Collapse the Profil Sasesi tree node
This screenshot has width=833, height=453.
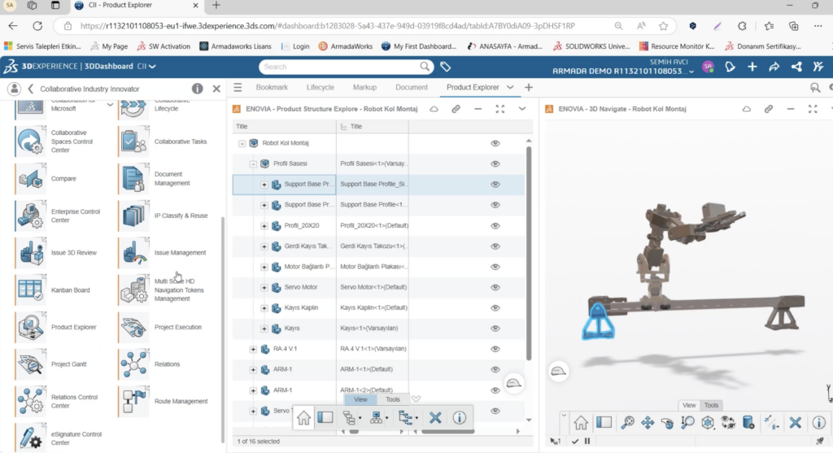(253, 164)
